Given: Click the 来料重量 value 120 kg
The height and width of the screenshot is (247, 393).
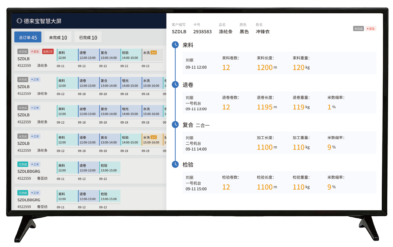Looking at the screenshot, I should 301,67.
